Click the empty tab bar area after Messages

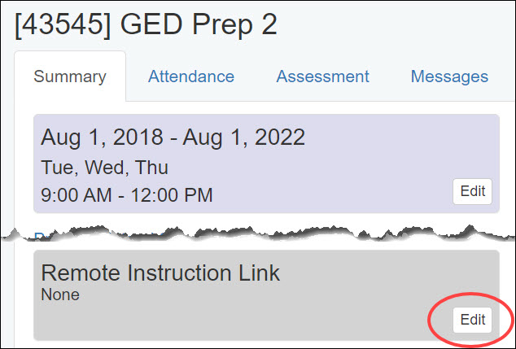(x=503, y=76)
